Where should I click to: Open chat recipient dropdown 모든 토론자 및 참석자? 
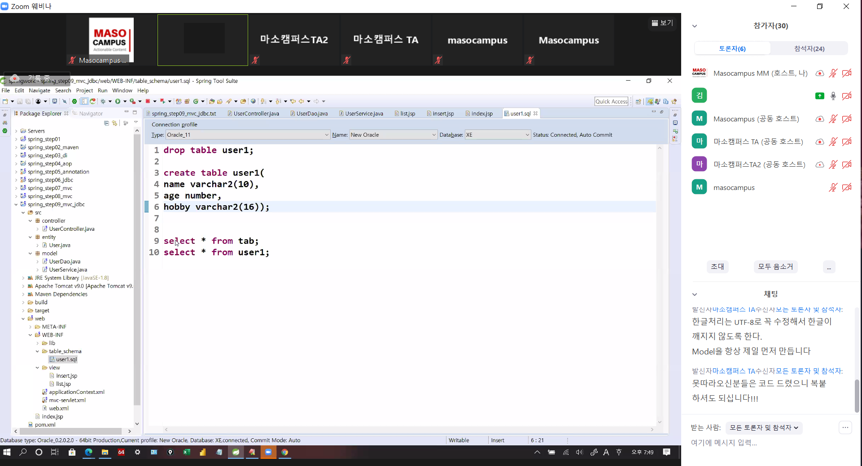(x=764, y=427)
